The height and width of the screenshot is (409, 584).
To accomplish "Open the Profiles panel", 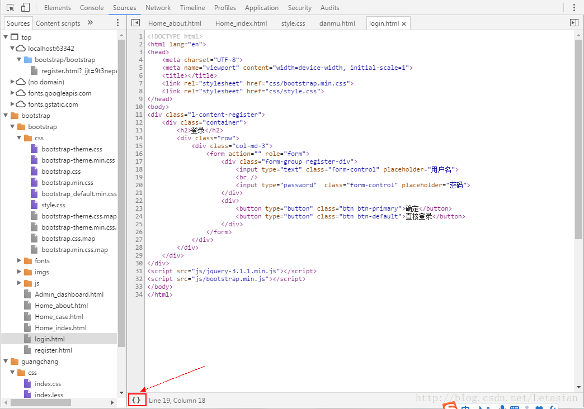I will pos(225,7).
